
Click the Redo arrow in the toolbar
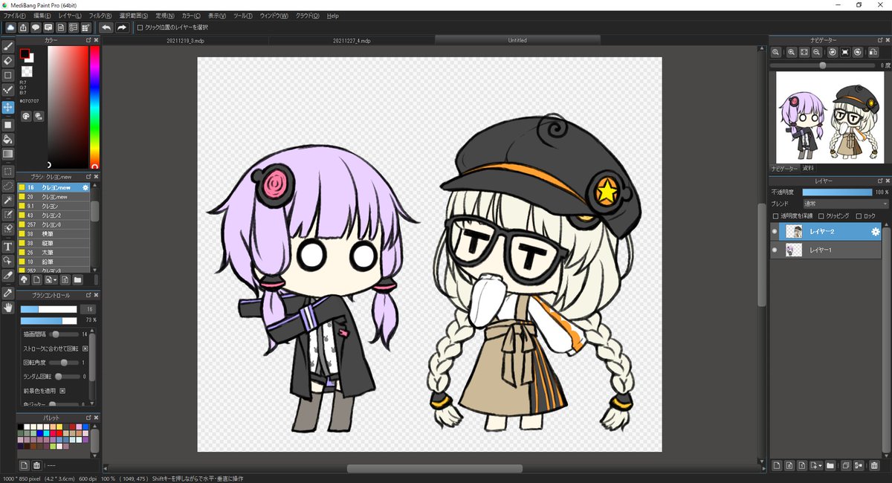coord(122,27)
